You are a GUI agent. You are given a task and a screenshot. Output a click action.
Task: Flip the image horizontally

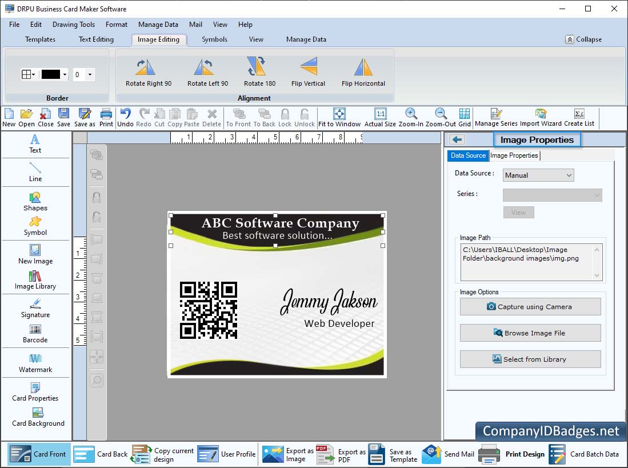click(x=363, y=67)
